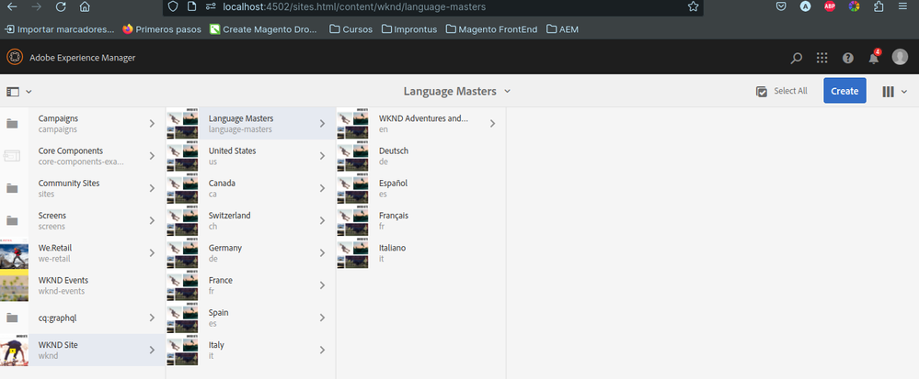Click the Adobe Experience Manager logo

point(14,58)
